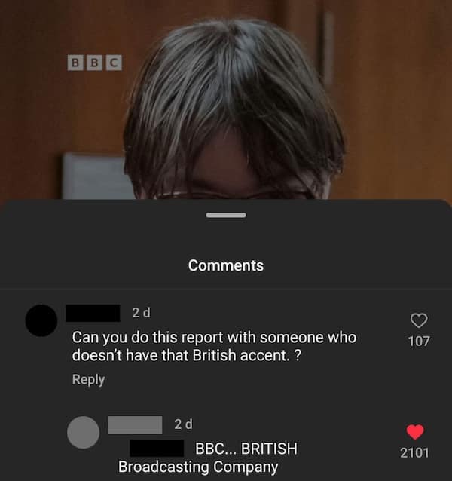
Task: Tap the reply's 2 d timestamp
Action: tap(183, 424)
